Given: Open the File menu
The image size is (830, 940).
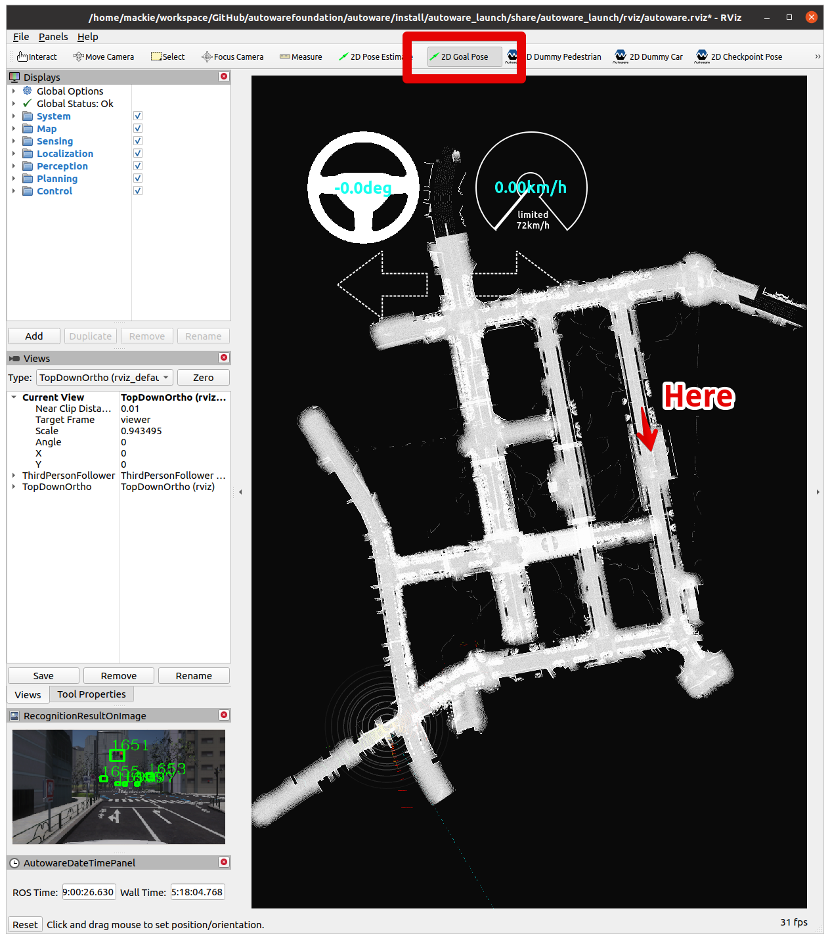Looking at the screenshot, I should point(21,37).
